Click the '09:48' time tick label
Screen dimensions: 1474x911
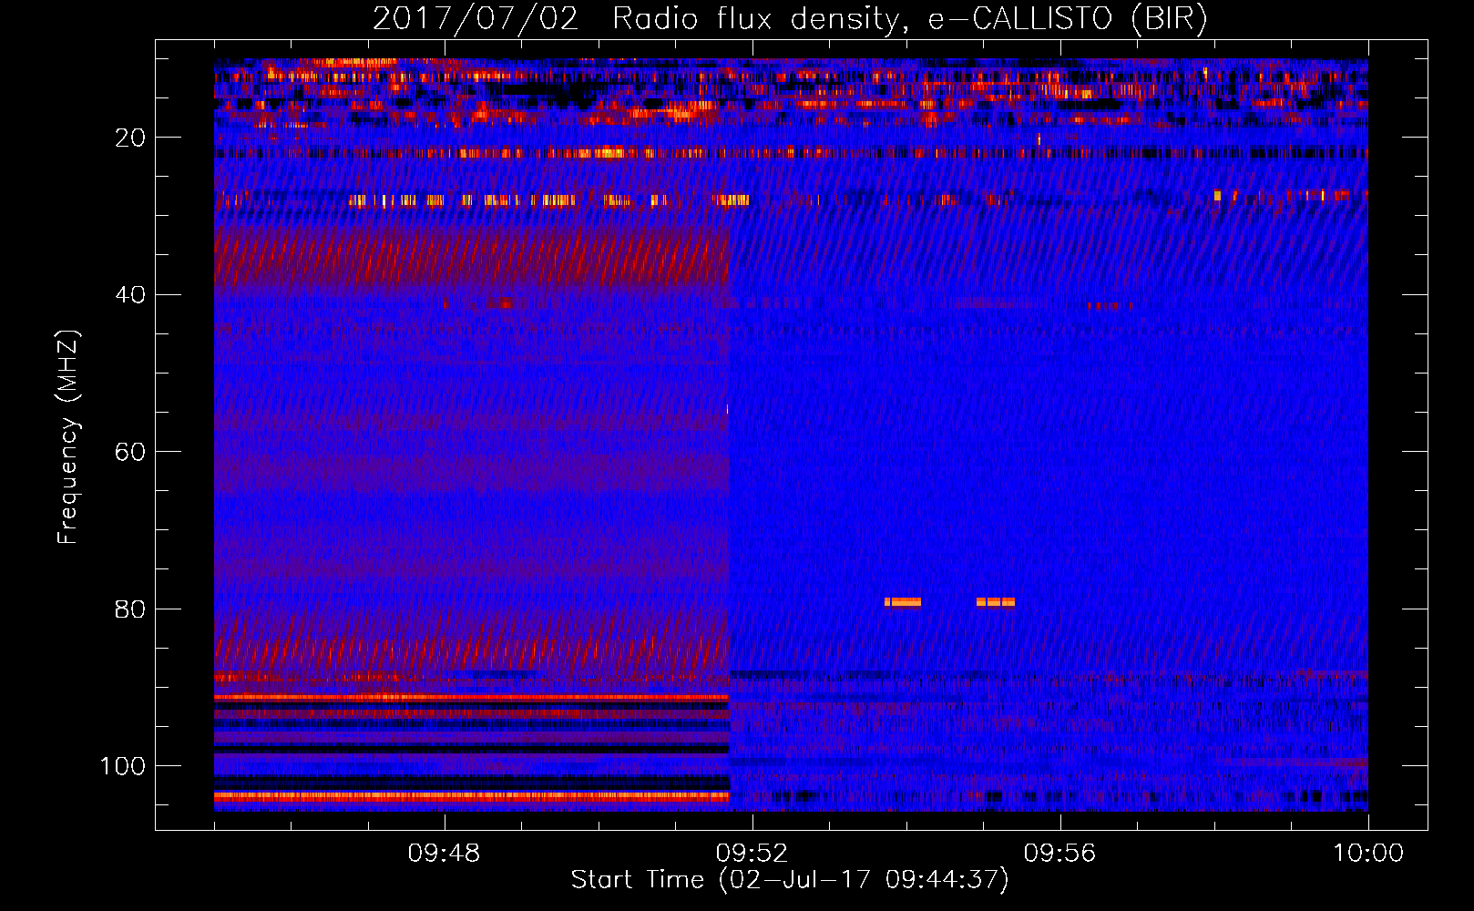coord(444,854)
